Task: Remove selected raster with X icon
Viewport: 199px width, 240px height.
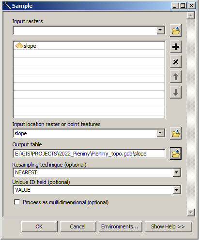Action: [x=176, y=62]
